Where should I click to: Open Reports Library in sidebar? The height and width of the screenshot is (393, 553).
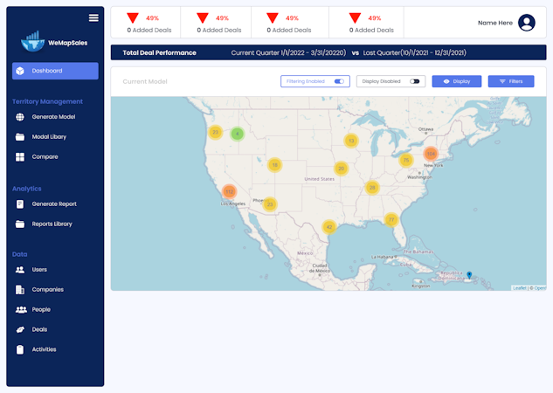click(52, 224)
